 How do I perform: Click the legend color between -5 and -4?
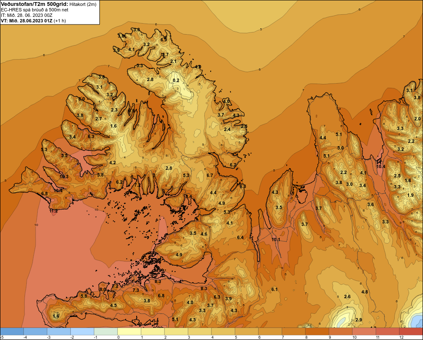(12, 332)
